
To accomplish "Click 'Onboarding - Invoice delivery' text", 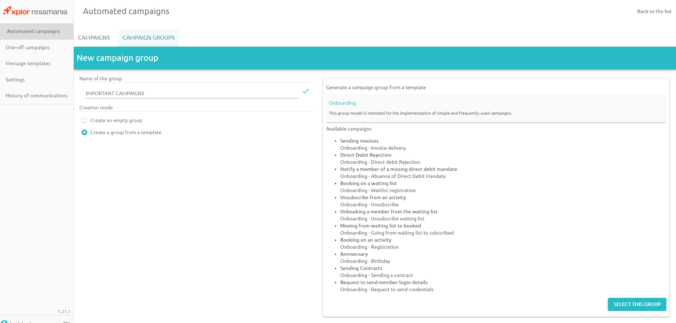I will pos(373,148).
